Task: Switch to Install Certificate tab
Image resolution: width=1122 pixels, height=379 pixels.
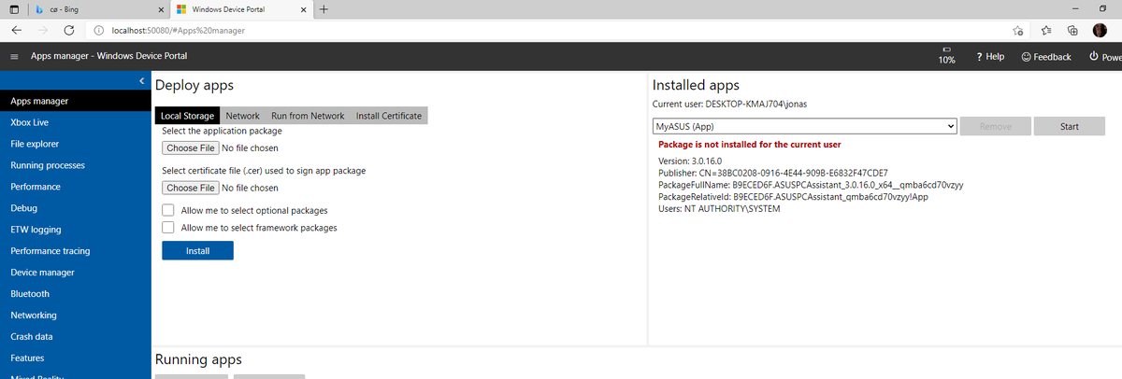Action: click(x=389, y=116)
